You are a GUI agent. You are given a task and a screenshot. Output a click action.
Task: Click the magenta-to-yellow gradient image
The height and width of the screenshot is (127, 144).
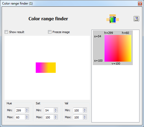[x=46, y=68]
